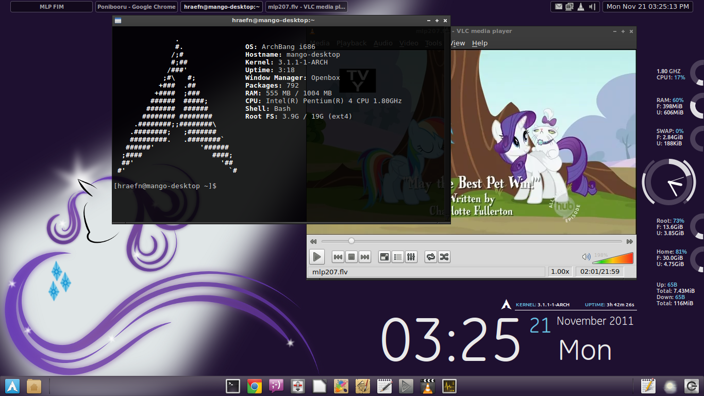Click the VLC seek bar handle
The height and width of the screenshot is (396, 704).
click(x=351, y=241)
